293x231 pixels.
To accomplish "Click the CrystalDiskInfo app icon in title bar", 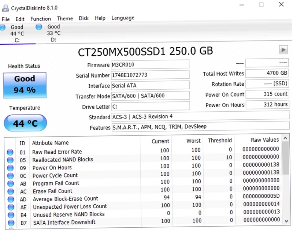I will pos(5,8).
